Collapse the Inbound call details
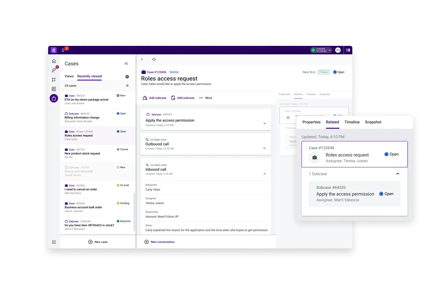 tap(265, 174)
